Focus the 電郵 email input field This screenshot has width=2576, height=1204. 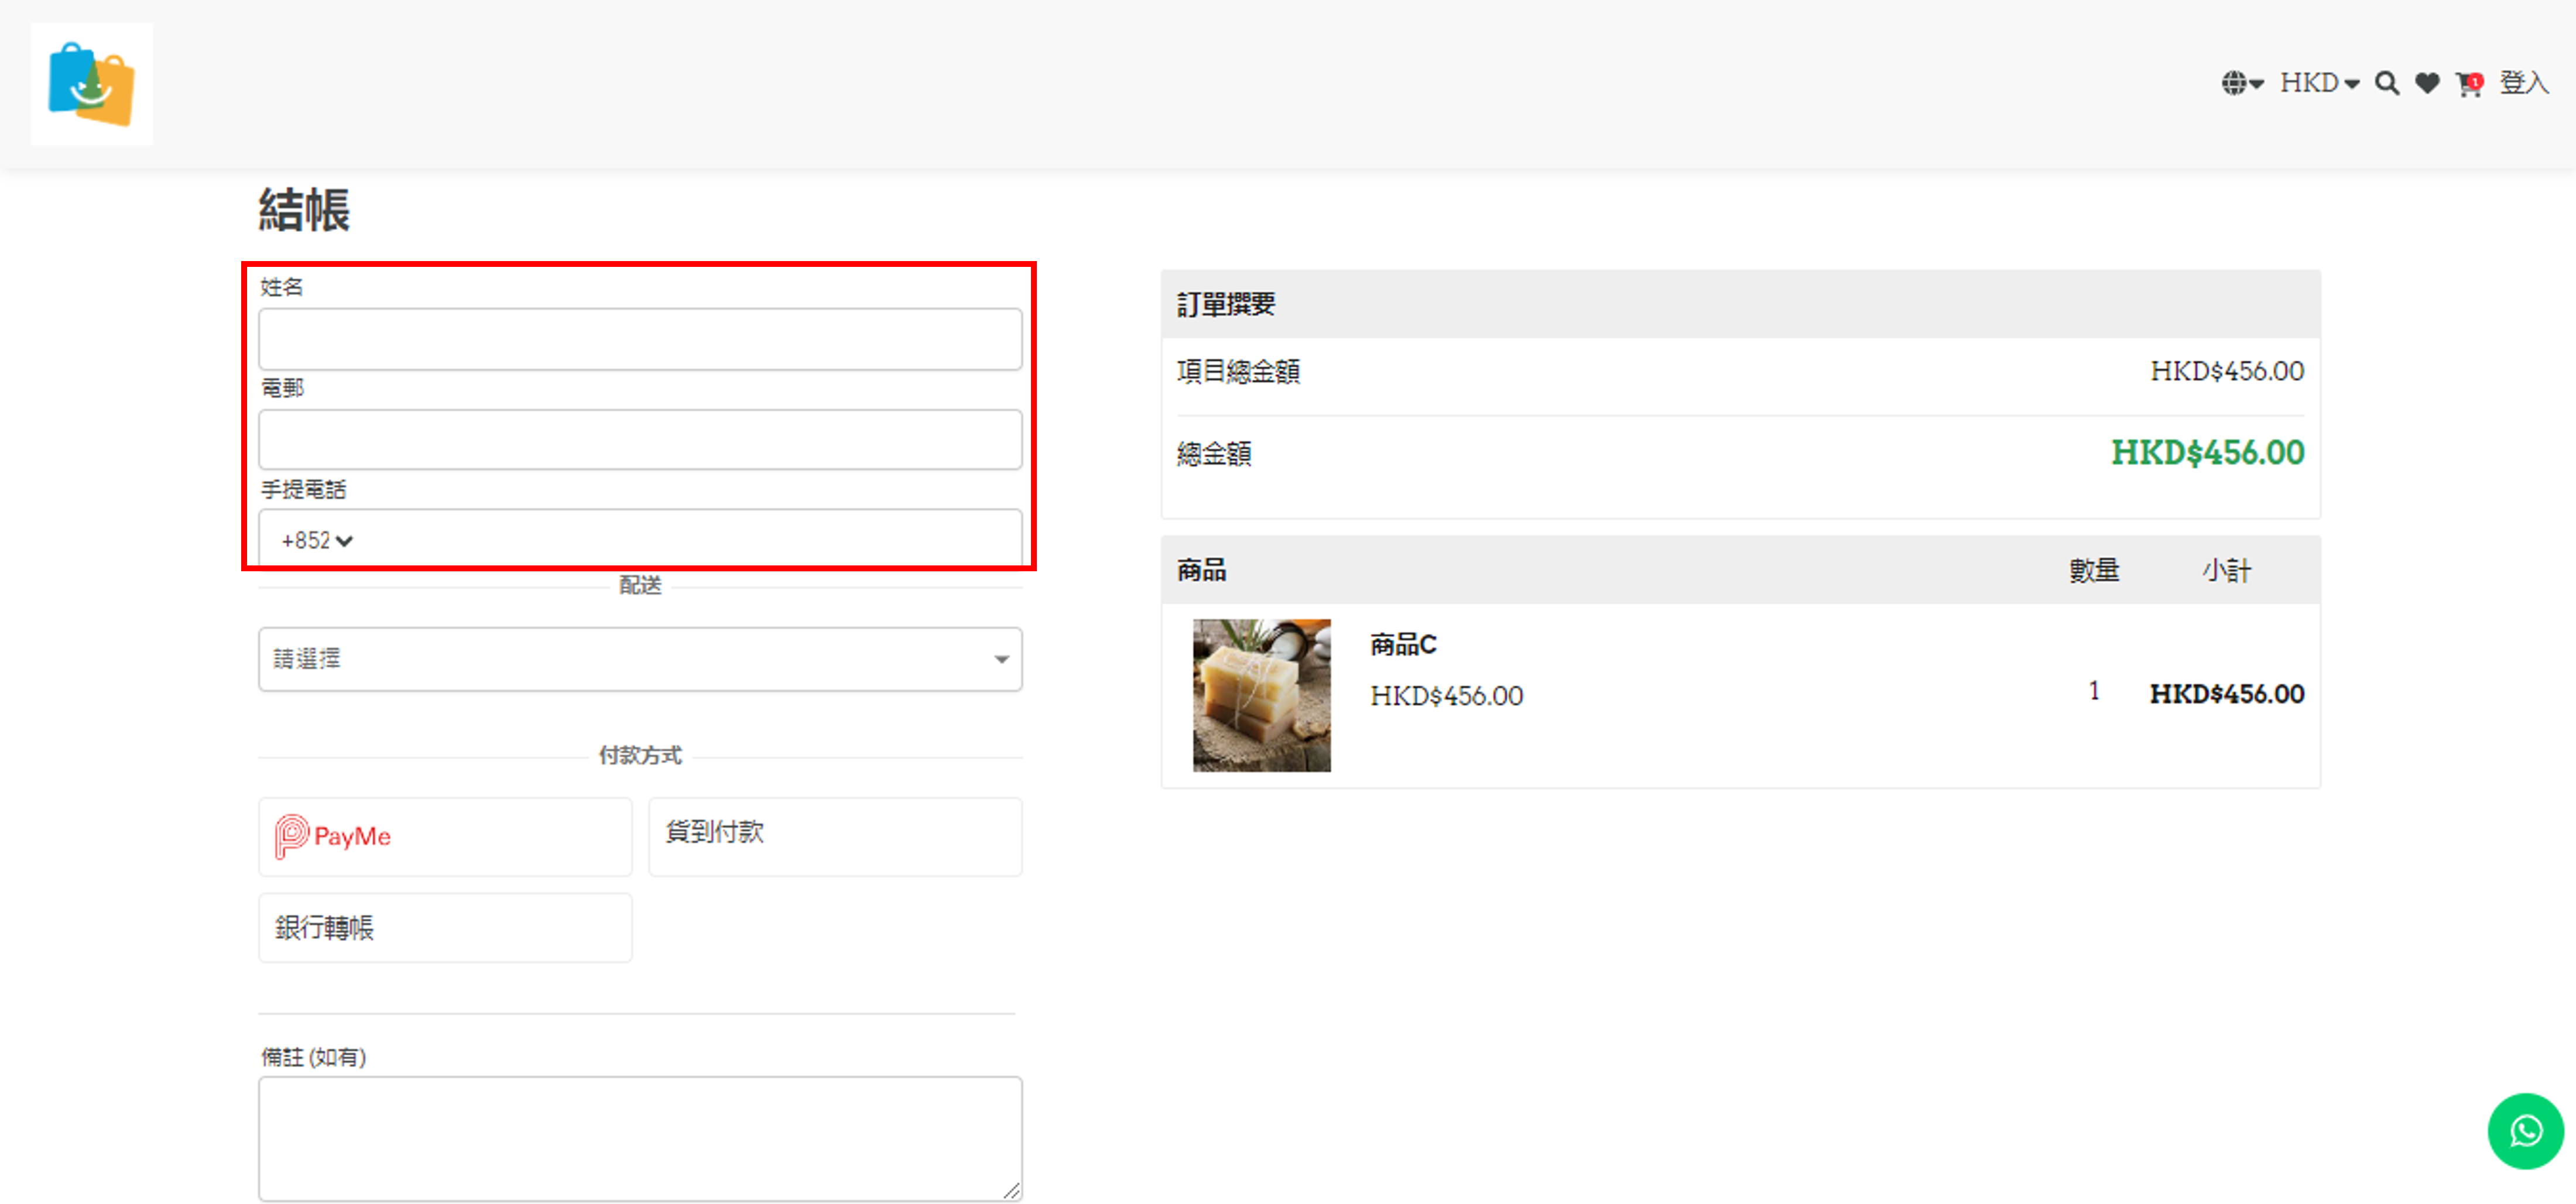[640, 440]
